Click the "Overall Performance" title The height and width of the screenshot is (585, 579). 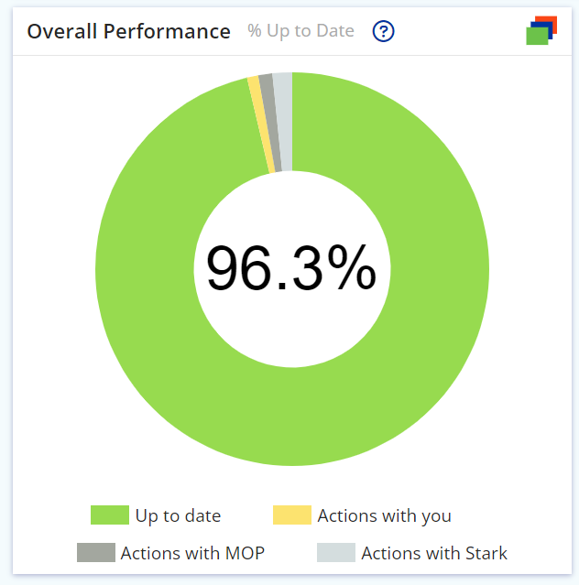click(128, 31)
